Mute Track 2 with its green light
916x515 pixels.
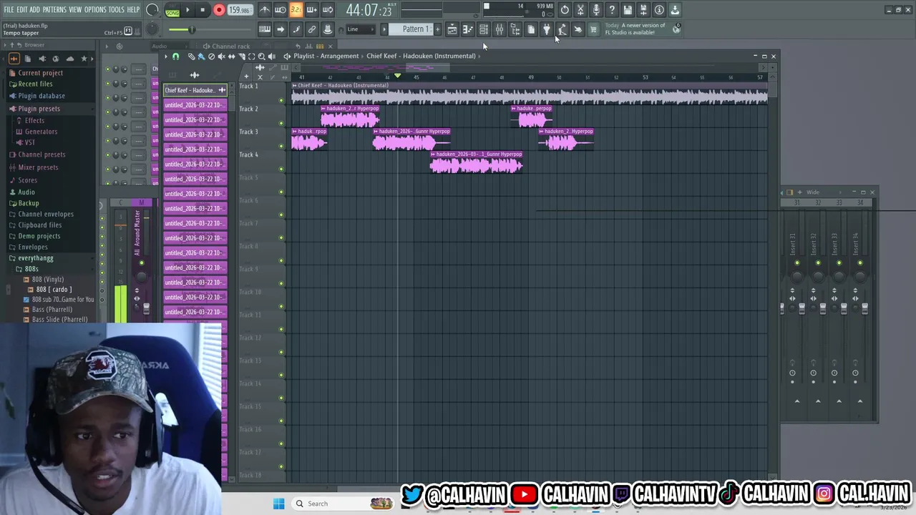[x=281, y=123]
